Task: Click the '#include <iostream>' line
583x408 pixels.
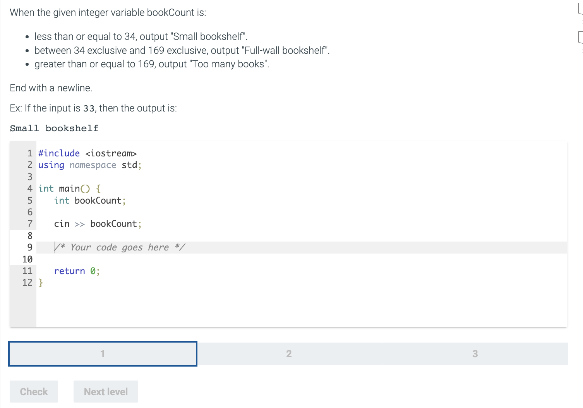Action: coord(87,153)
